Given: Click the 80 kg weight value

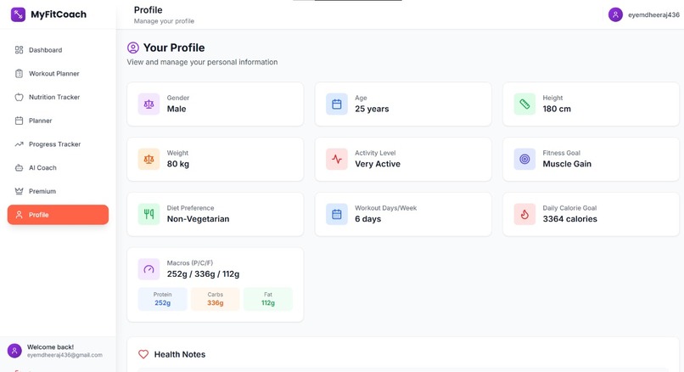Looking at the screenshot, I should [178, 164].
